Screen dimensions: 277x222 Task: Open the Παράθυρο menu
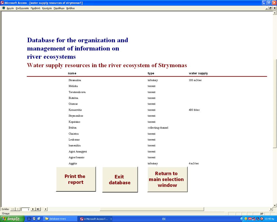click(x=59, y=8)
